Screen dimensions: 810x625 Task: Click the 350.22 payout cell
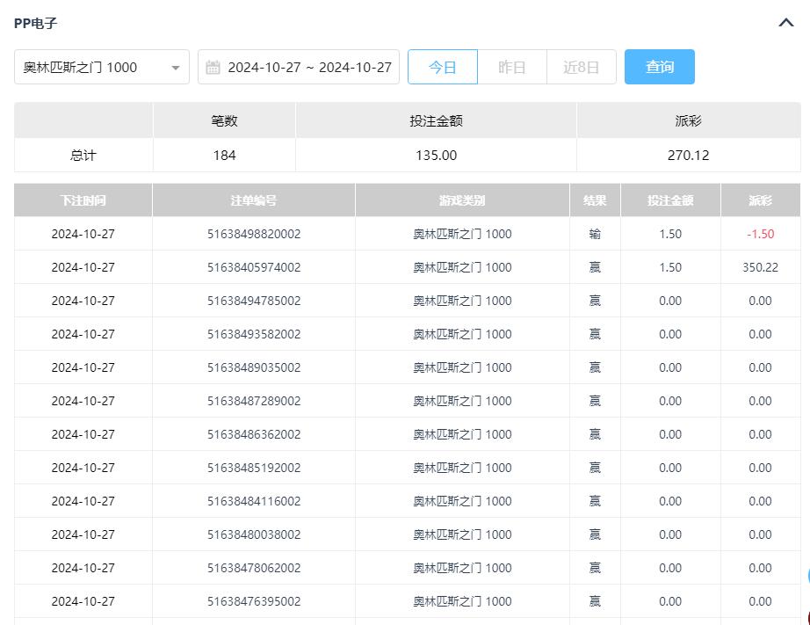[x=760, y=267]
